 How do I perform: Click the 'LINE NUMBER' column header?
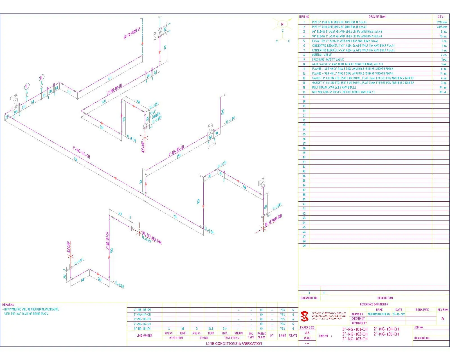(x=144, y=336)
